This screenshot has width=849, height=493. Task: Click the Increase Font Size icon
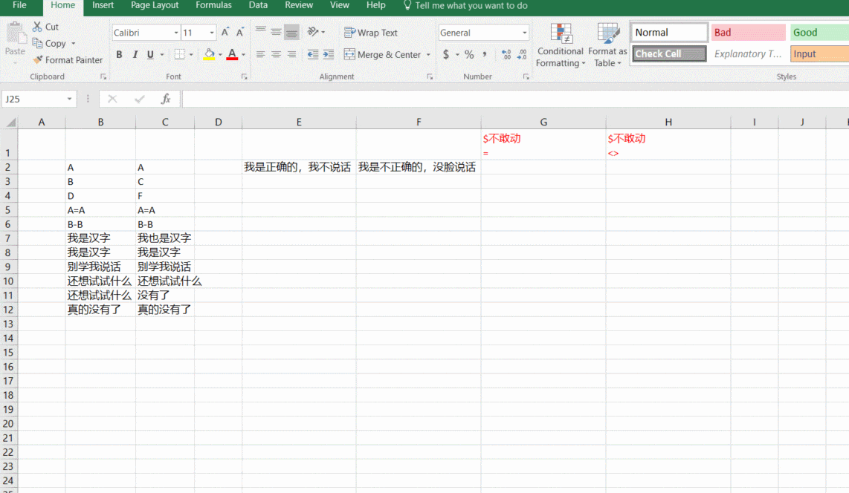(x=225, y=33)
